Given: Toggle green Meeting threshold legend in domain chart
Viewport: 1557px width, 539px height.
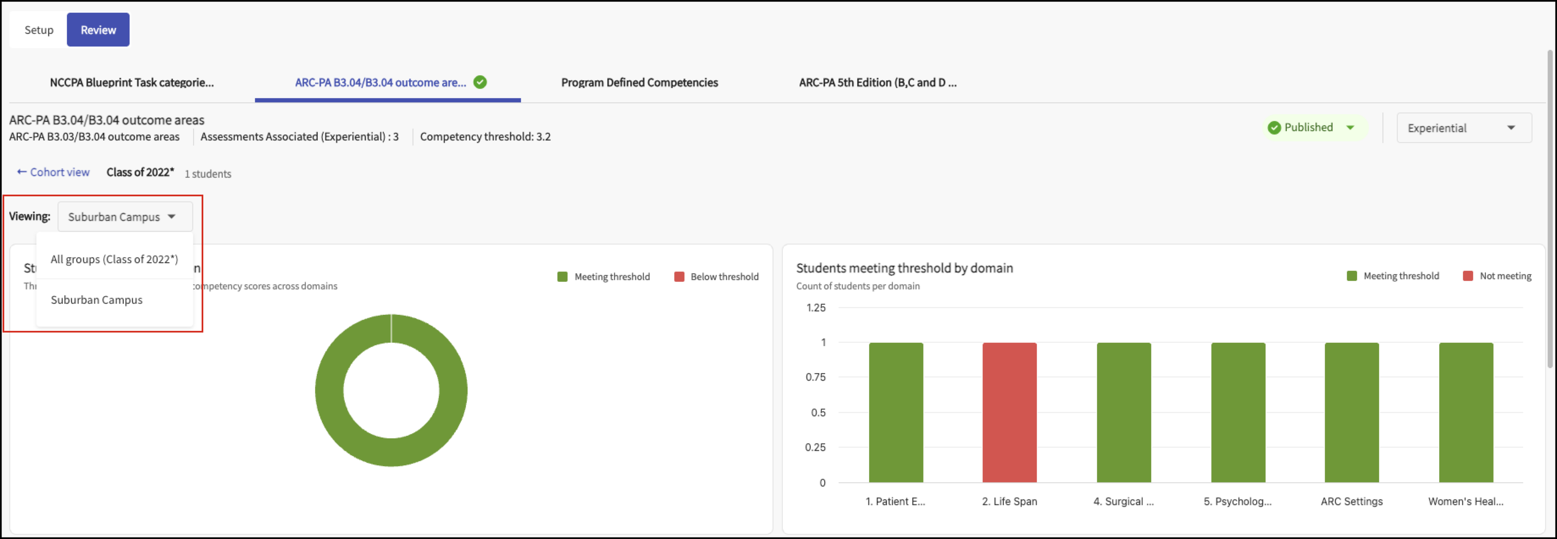Looking at the screenshot, I should (1393, 276).
